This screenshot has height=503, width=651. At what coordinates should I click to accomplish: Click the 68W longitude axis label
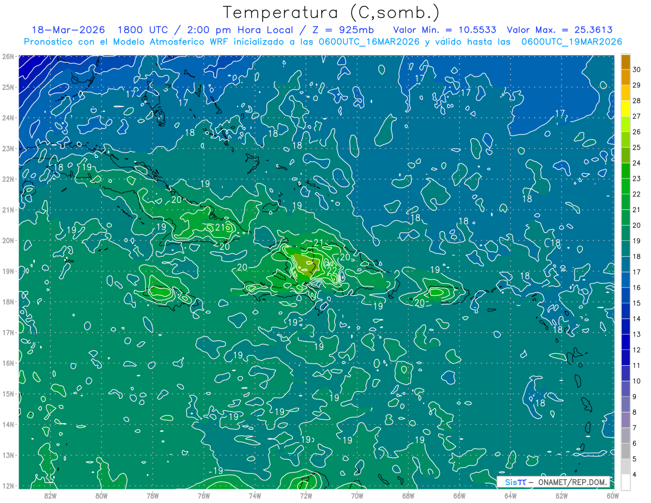click(409, 496)
